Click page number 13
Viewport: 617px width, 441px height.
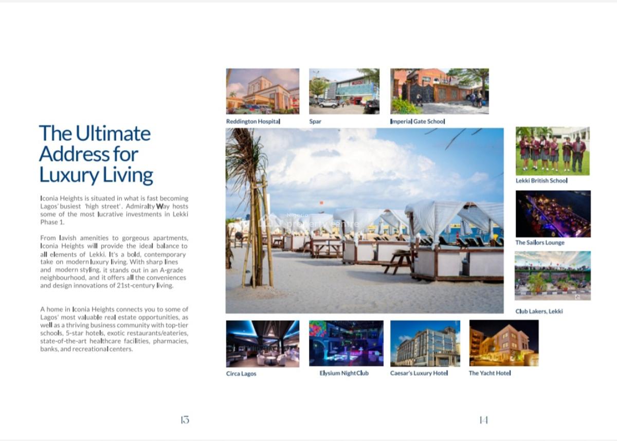coord(185,420)
